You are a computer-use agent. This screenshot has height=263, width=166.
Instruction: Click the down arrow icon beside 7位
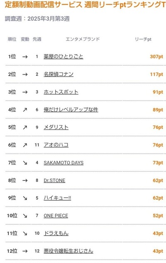[25, 163]
